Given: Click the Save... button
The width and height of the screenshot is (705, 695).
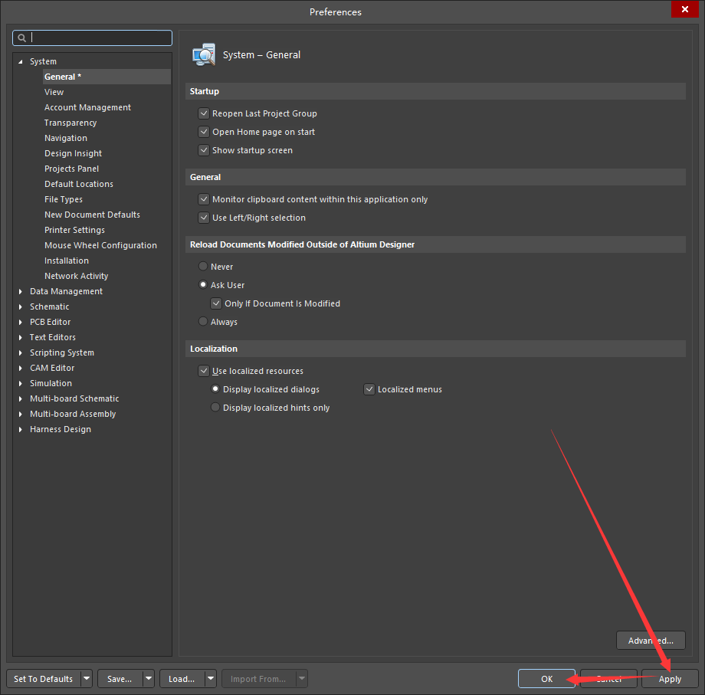Looking at the screenshot, I should [x=120, y=678].
